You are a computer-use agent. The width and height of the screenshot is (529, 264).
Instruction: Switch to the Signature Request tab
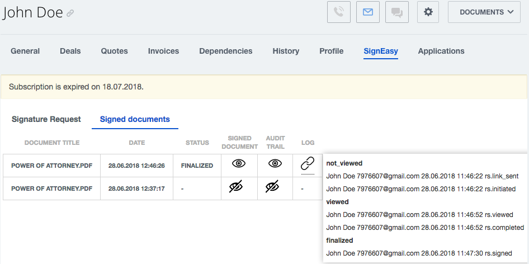click(x=46, y=119)
